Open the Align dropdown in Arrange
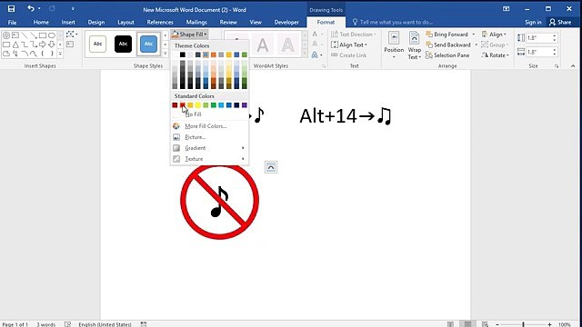The image size is (582, 327). (x=494, y=35)
